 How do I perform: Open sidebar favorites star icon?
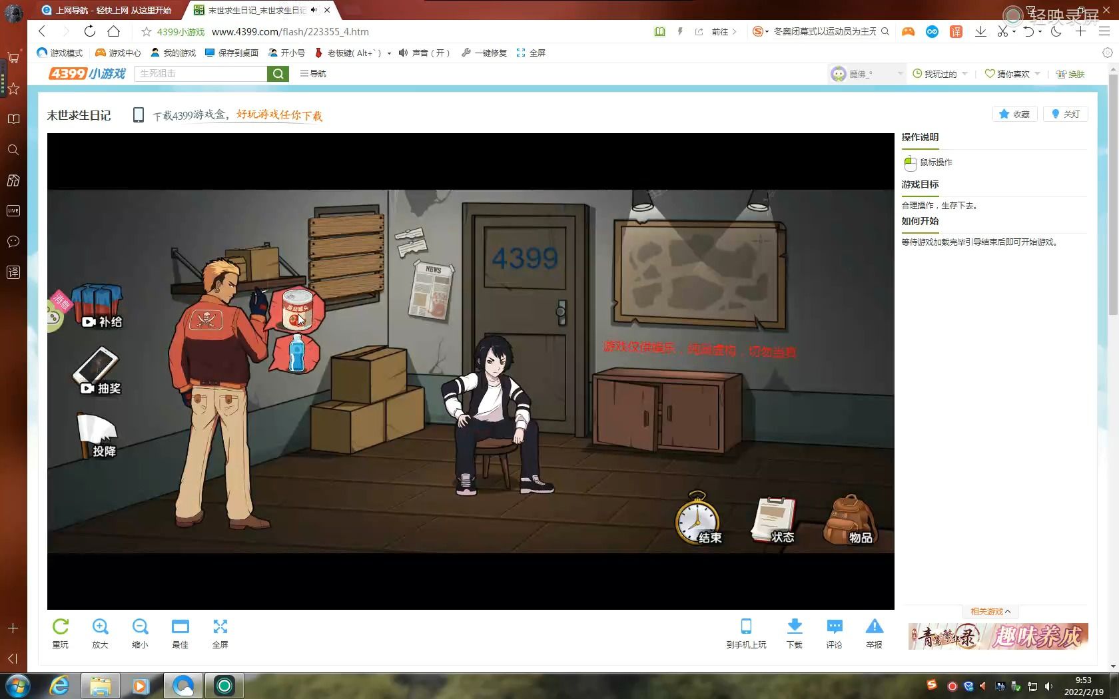pyautogui.click(x=13, y=89)
